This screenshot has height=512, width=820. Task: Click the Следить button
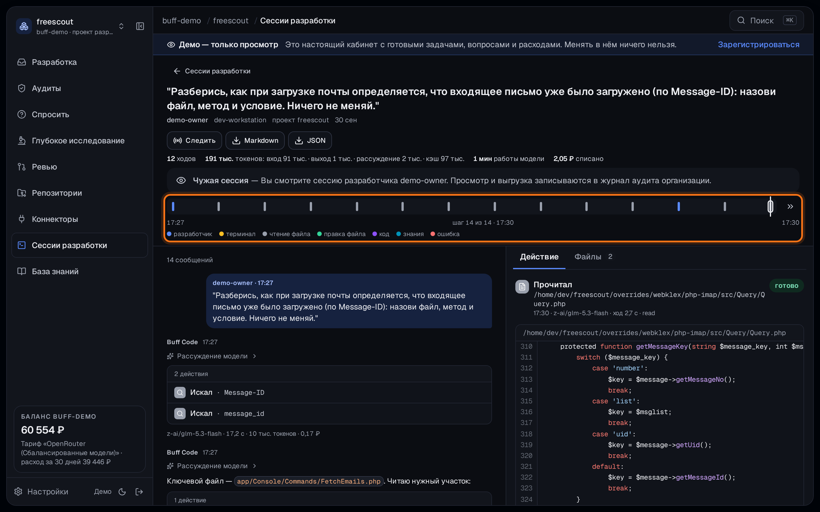coord(194,141)
